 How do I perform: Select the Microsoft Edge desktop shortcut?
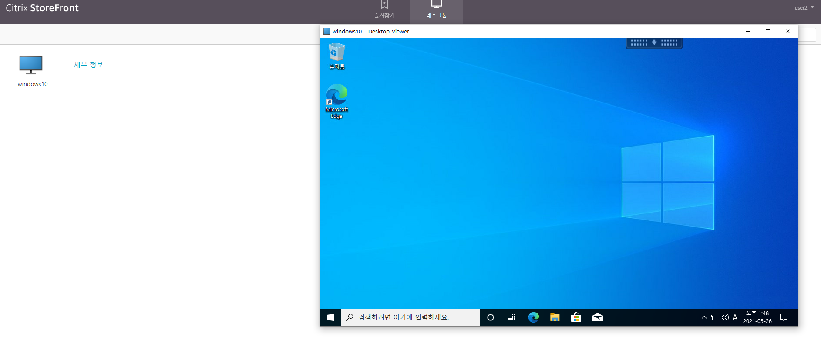point(337,101)
